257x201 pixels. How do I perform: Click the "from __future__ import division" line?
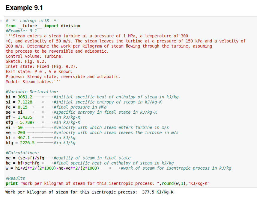click(x=43, y=26)
